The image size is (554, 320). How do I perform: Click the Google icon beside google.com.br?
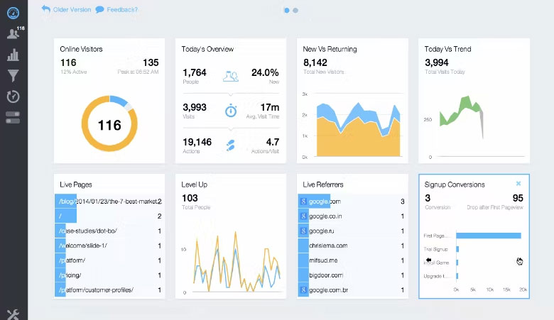coord(303,290)
